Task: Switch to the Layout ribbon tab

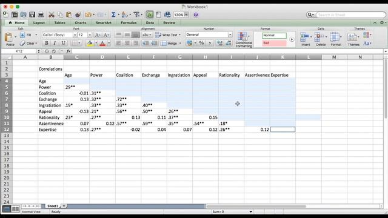Action: (x=39, y=23)
